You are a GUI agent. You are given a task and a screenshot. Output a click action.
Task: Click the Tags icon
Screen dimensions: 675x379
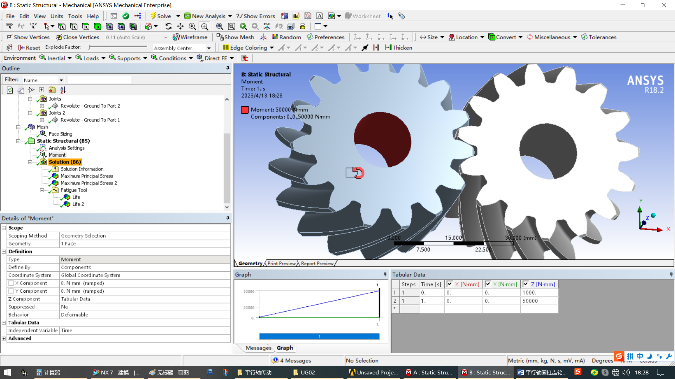coord(401,16)
